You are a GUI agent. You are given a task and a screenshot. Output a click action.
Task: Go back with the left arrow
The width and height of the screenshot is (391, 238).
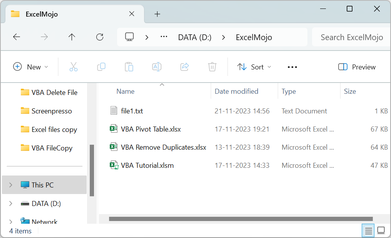(x=17, y=37)
